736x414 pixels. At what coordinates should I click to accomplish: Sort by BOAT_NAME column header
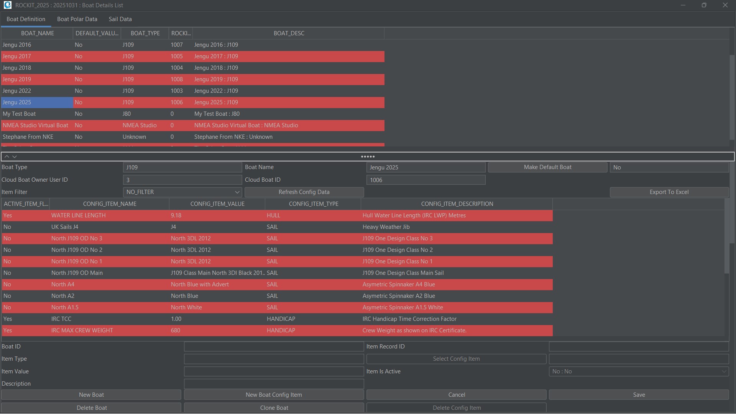tap(37, 33)
